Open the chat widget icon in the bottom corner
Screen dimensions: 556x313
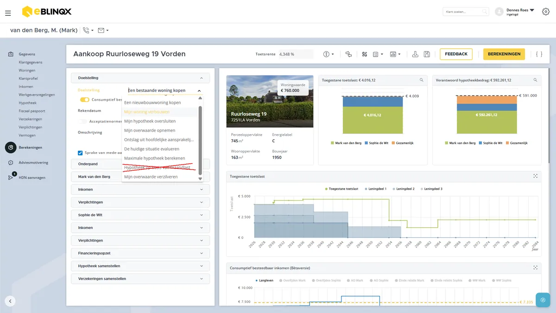[543, 300]
